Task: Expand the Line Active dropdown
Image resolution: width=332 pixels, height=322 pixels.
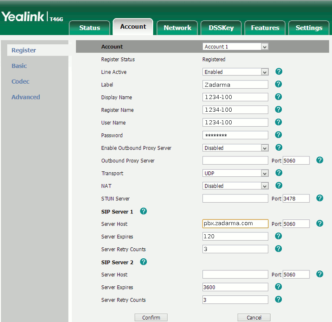Action: click(235, 72)
